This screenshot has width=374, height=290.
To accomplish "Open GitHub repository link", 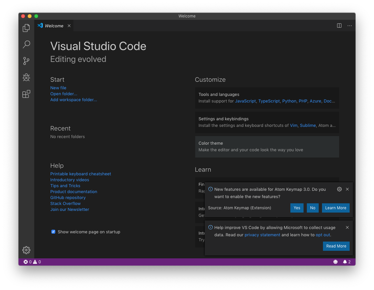I will (68, 198).
